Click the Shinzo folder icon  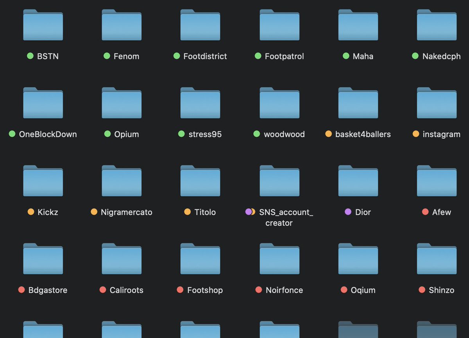coord(437,259)
